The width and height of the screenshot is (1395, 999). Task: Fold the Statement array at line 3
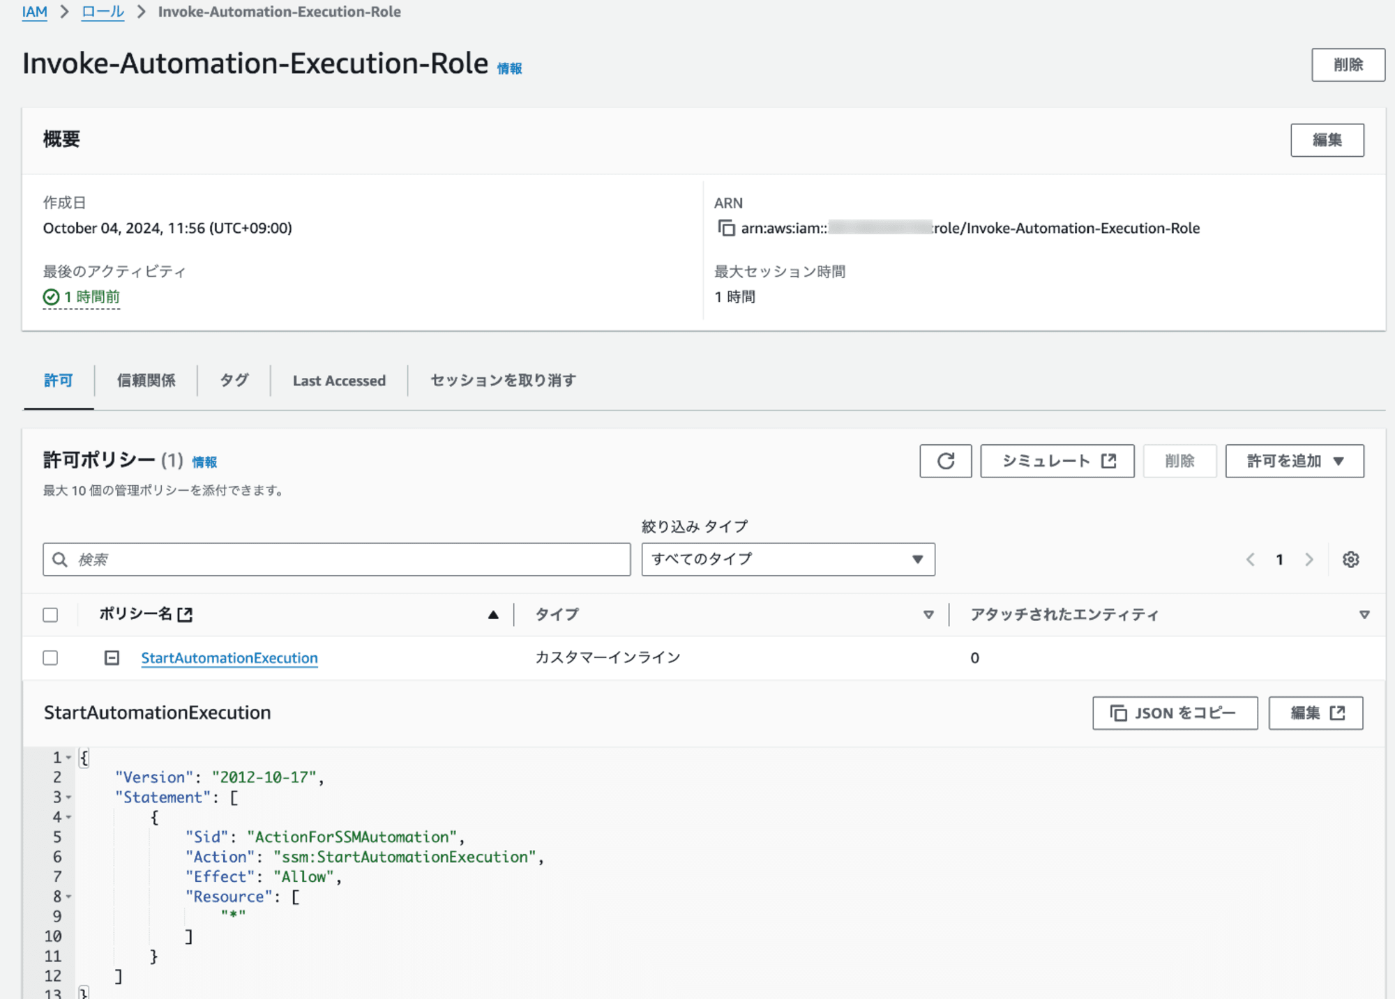tap(69, 798)
